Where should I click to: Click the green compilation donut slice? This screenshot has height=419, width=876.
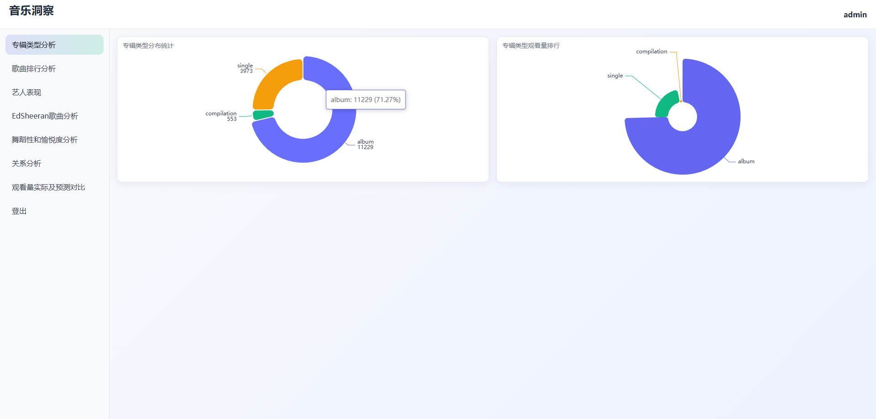[x=263, y=114]
